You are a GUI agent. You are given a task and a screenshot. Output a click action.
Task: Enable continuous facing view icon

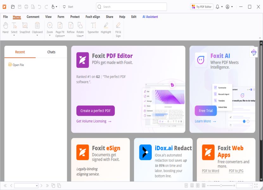[x=203, y=186]
